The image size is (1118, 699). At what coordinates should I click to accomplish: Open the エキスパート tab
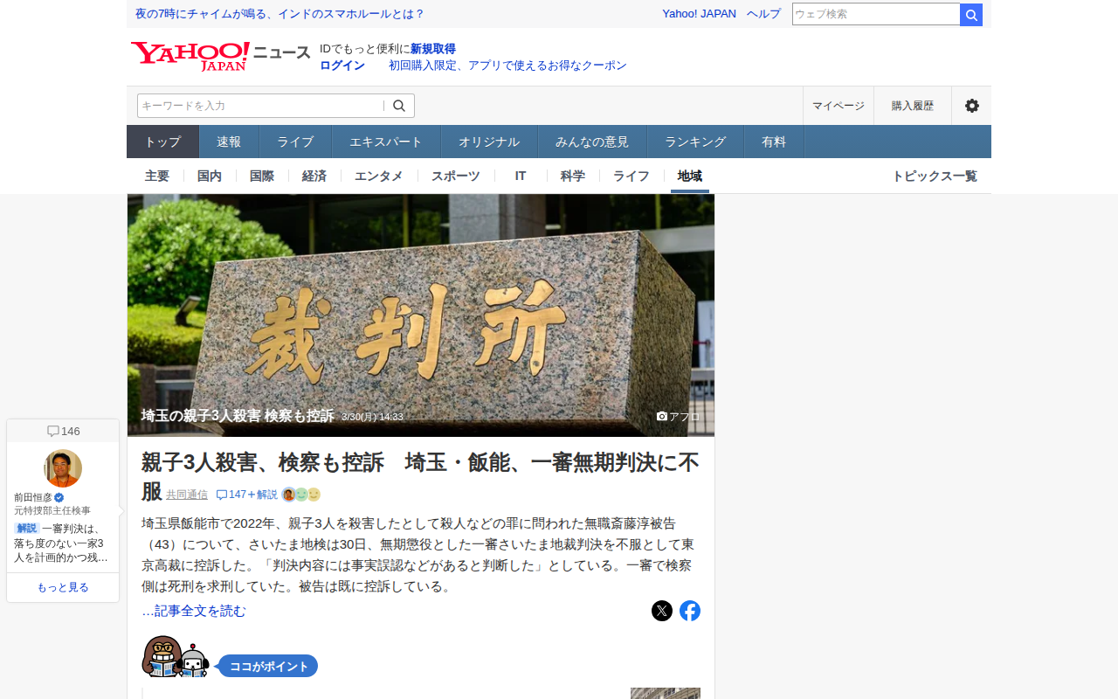point(386,142)
